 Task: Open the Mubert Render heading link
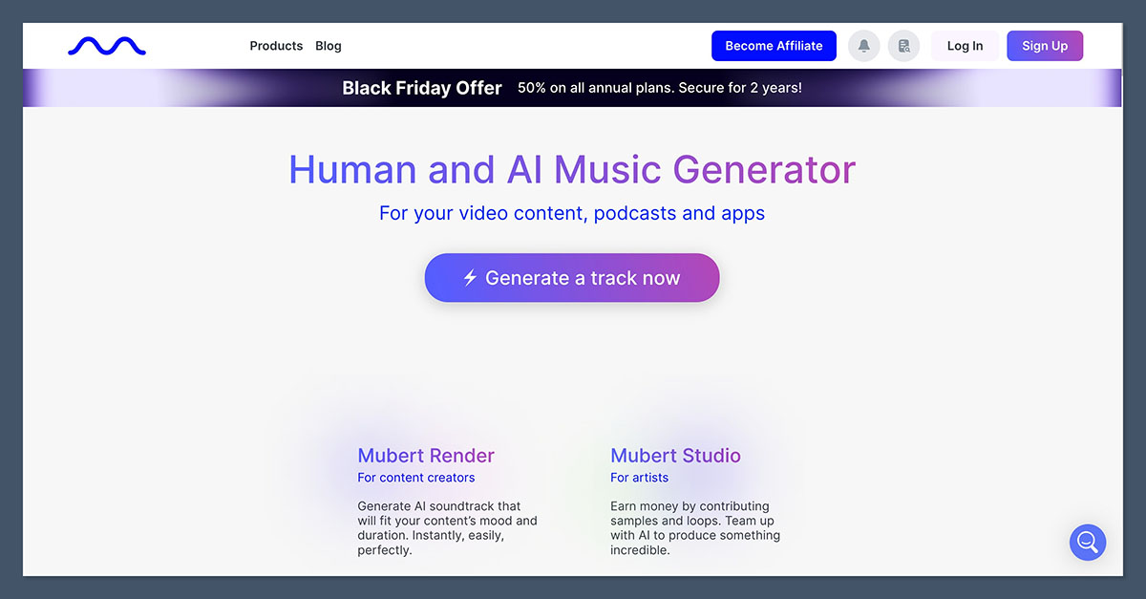(x=426, y=456)
